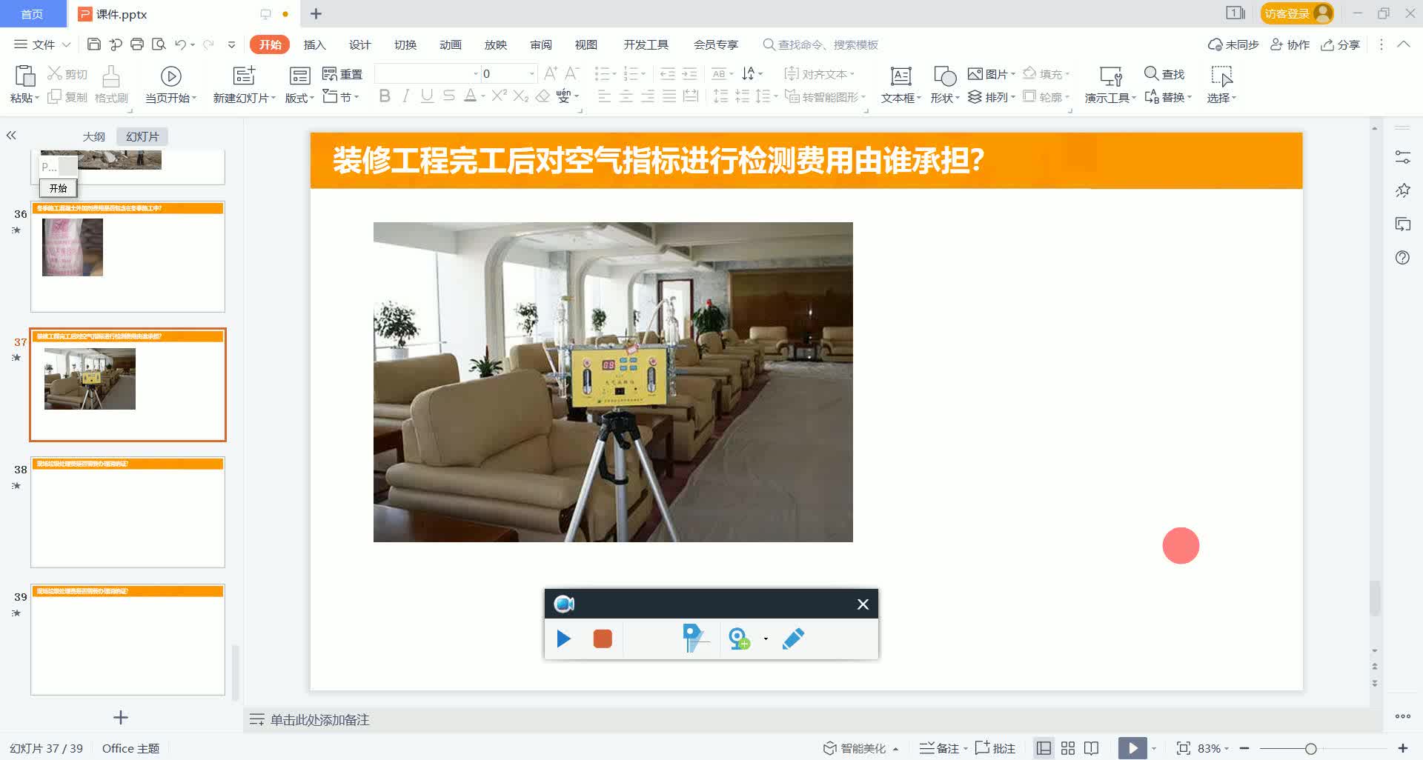The width and height of the screenshot is (1423, 760).
Task: Open Print Preview icon
Action: point(159,44)
